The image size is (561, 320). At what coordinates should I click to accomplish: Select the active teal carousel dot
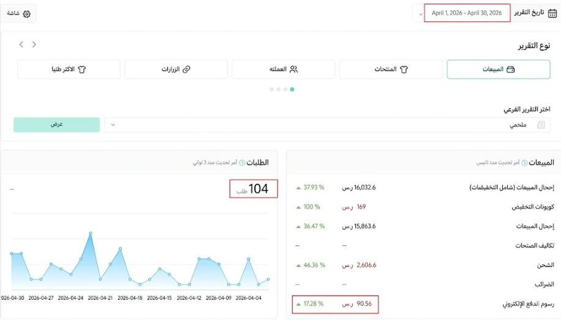pyautogui.click(x=292, y=89)
